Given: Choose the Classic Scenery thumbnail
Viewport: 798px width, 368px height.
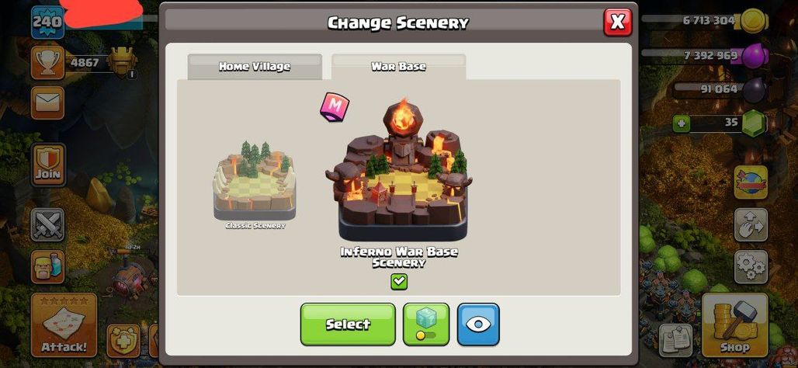Looking at the screenshot, I should pos(255,186).
